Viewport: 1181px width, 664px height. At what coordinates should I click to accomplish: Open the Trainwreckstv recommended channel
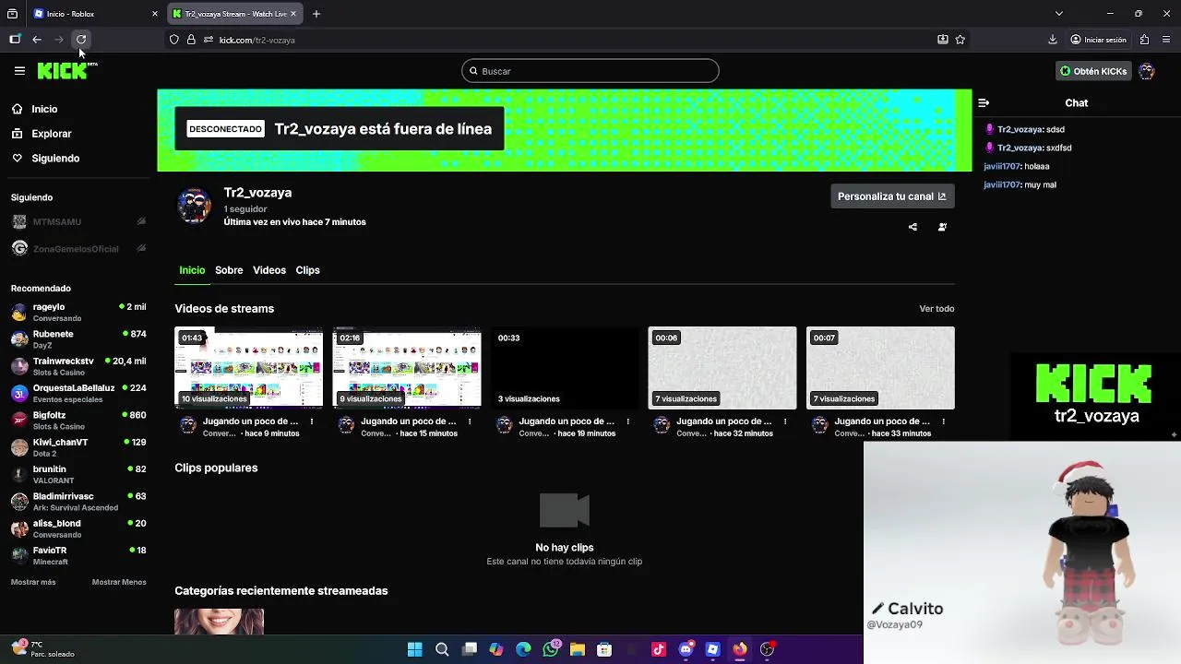coord(78,366)
